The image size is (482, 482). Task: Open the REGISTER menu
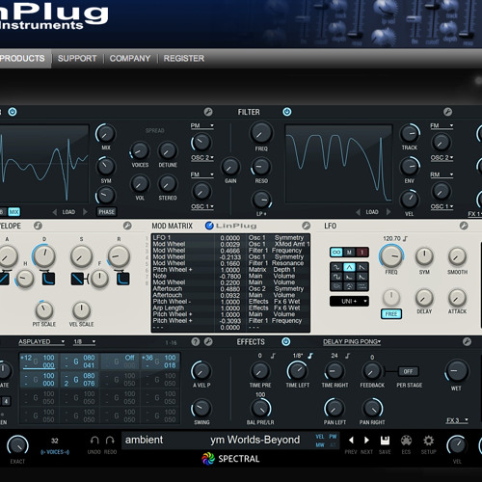[184, 59]
